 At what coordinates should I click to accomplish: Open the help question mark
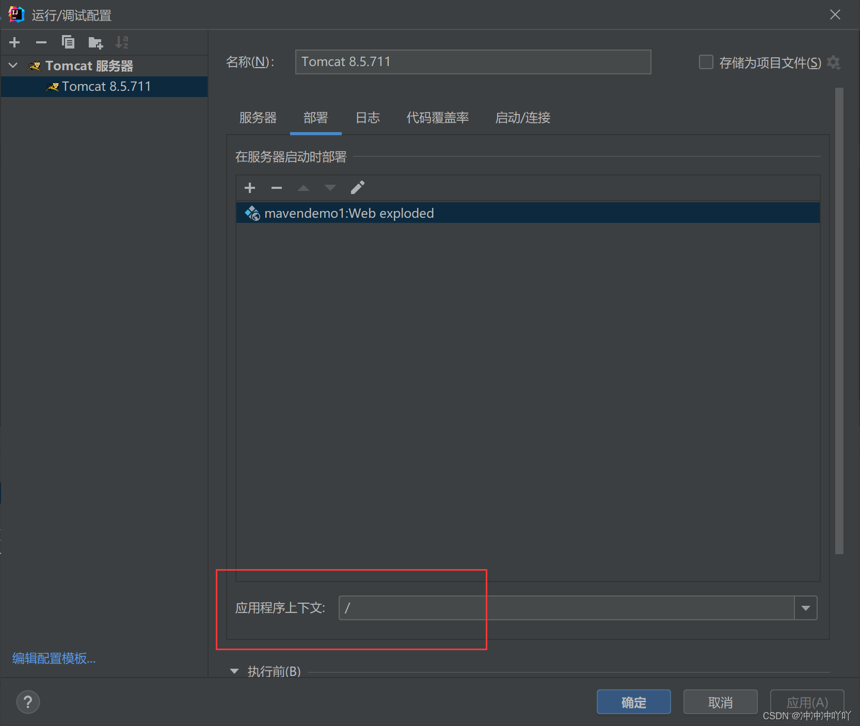pyautogui.click(x=28, y=702)
